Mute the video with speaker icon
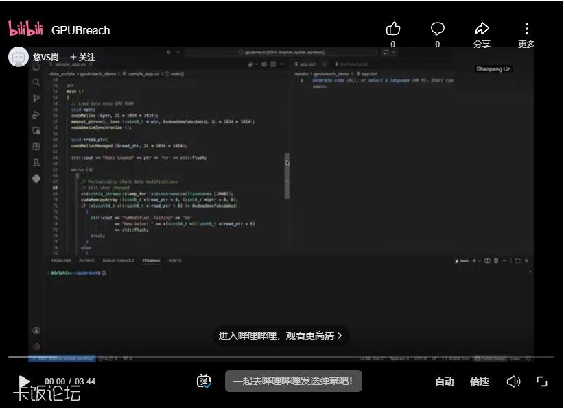This screenshot has width=564, height=409. pos(513,382)
